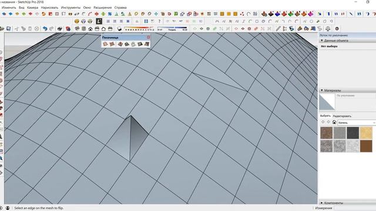This screenshot has width=376, height=211.
Task: Select the From Scratch sandbox tool
Action: (112, 44)
